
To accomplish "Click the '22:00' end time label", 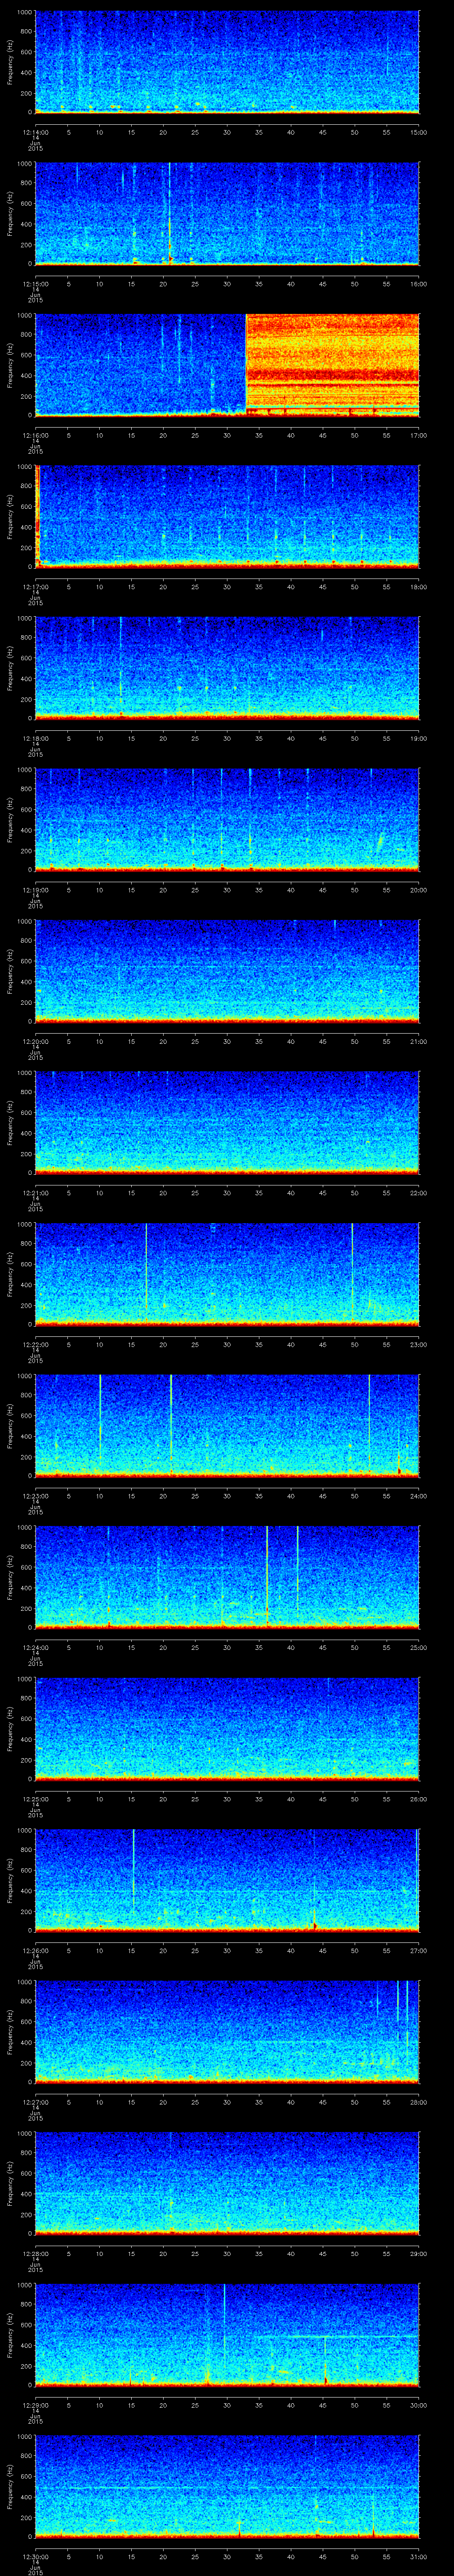I will (419, 1193).
